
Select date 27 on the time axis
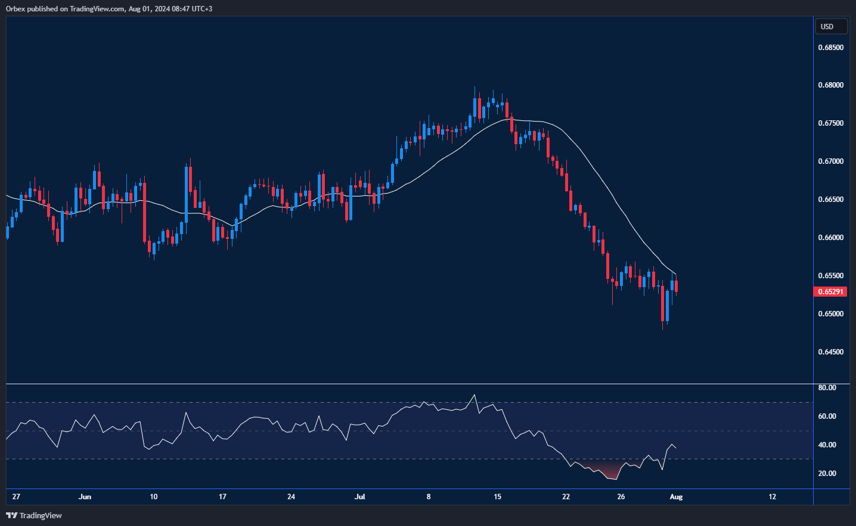click(16, 497)
